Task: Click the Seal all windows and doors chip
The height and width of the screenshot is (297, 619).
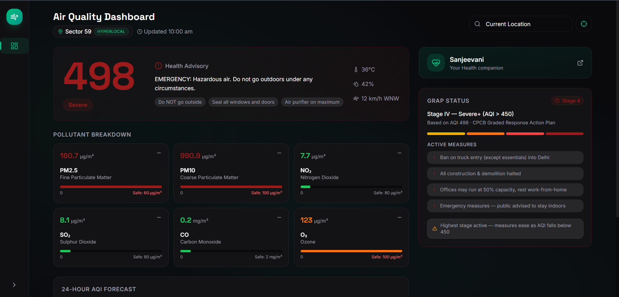Action: (243, 102)
